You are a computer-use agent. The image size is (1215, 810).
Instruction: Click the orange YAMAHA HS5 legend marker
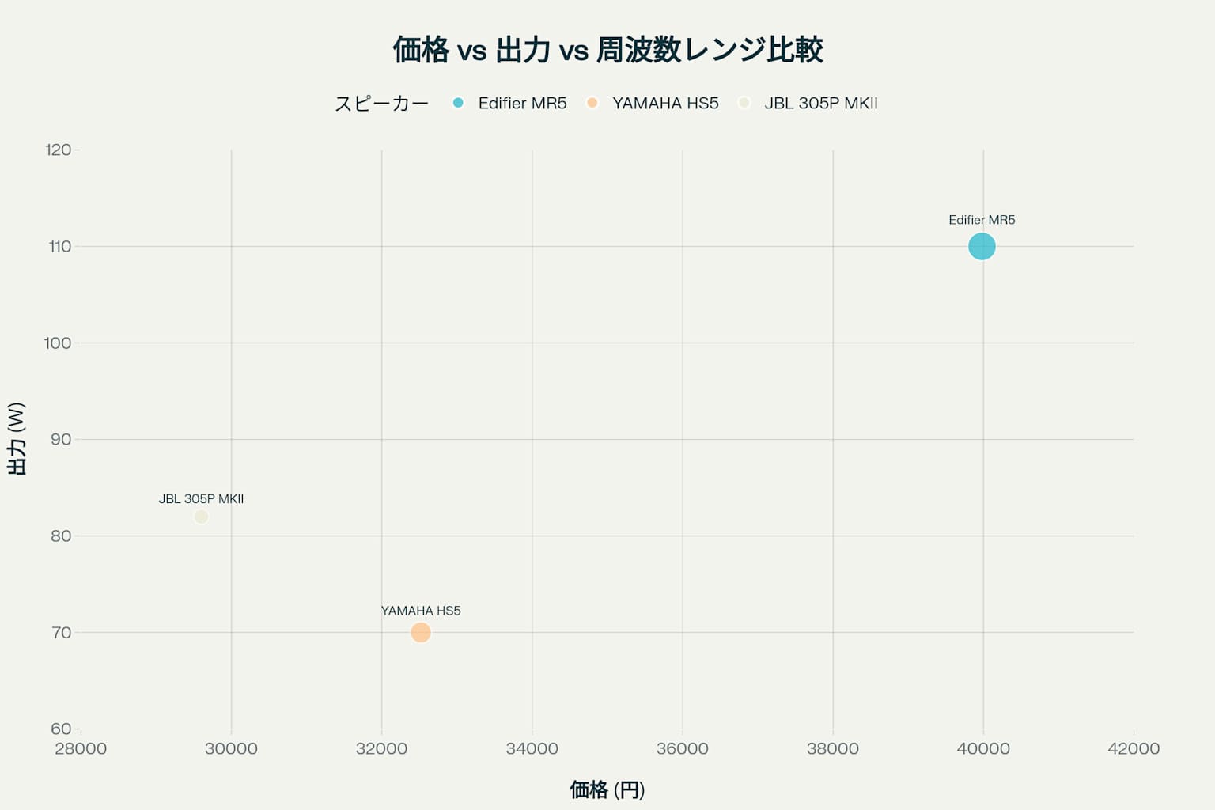pyautogui.click(x=592, y=103)
